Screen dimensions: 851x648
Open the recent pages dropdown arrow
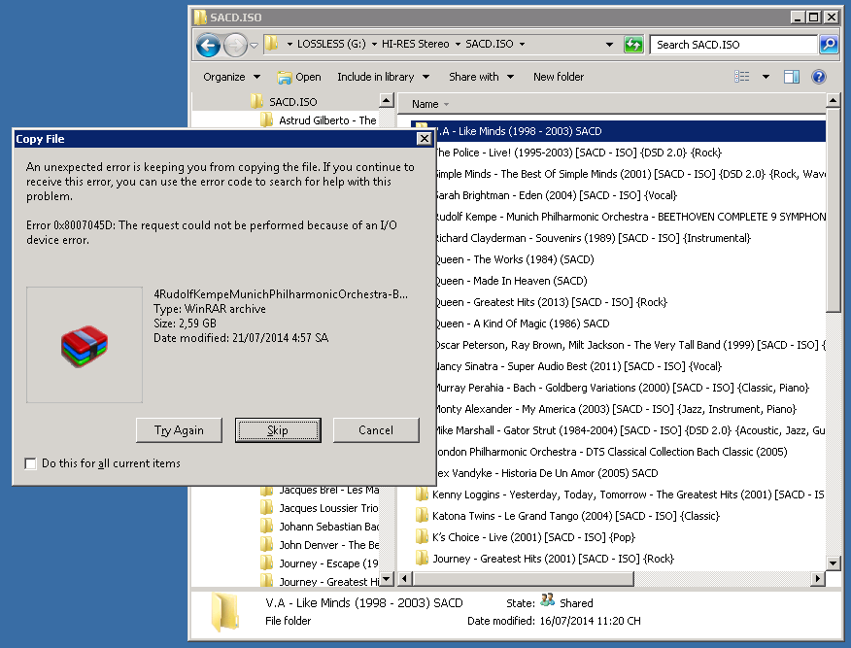point(254,45)
